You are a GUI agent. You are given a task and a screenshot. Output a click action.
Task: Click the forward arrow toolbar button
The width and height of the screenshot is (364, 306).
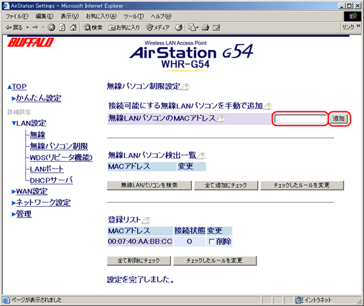pyautogui.click(x=36, y=28)
